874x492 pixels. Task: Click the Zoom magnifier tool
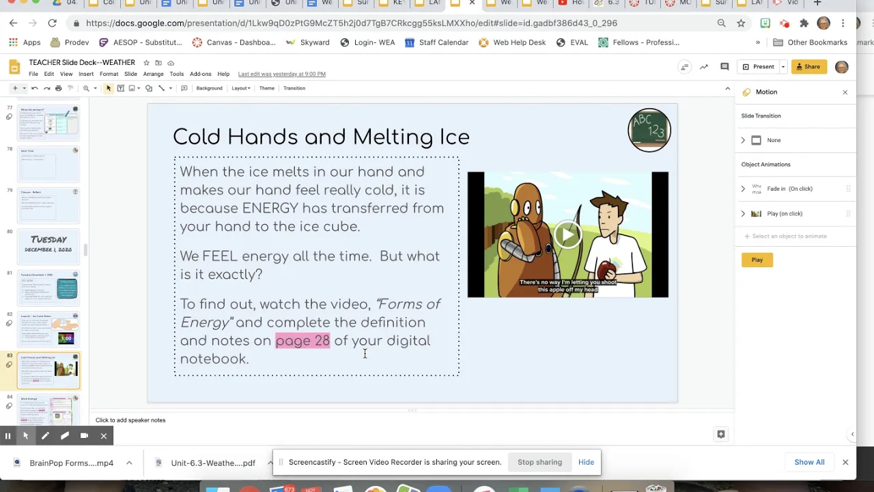tap(86, 88)
